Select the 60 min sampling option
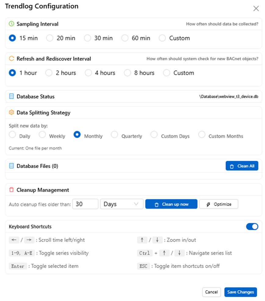Viewport: 265px width, 301px height. tap(125, 38)
